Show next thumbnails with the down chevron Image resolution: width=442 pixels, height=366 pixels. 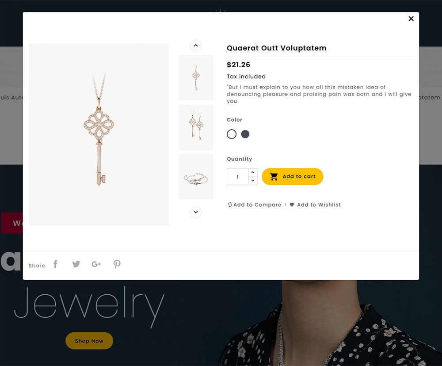click(x=196, y=212)
